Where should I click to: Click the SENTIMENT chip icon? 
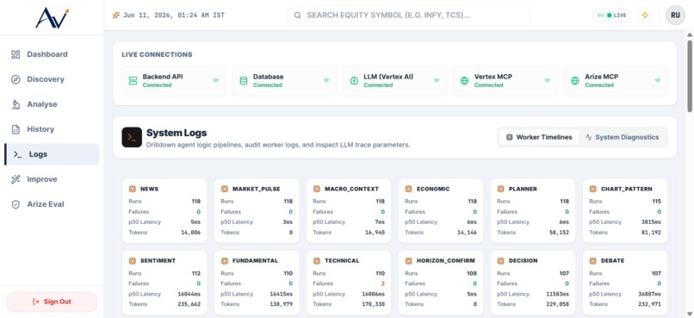133,261
